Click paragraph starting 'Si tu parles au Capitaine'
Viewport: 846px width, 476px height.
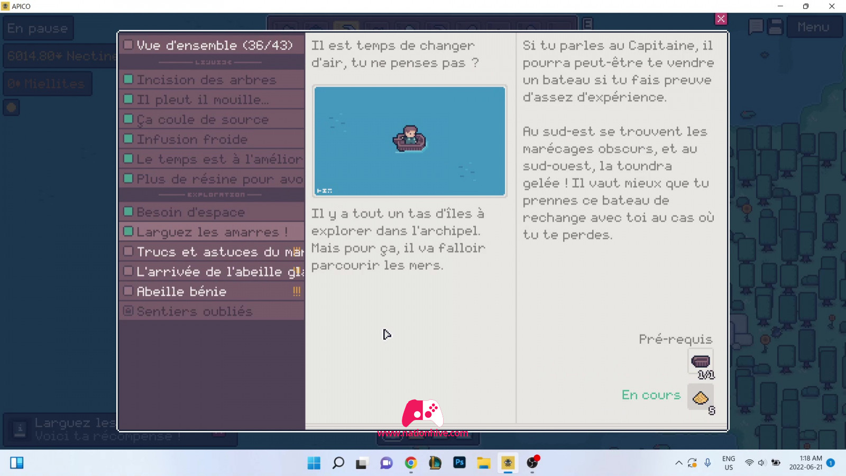tap(618, 71)
